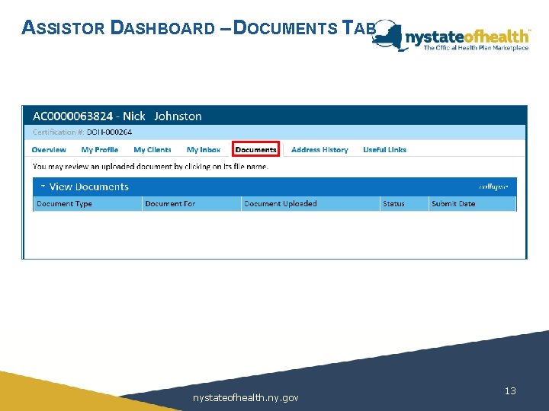Open the My Clients tab
The width and height of the screenshot is (549, 411).
click(x=152, y=150)
